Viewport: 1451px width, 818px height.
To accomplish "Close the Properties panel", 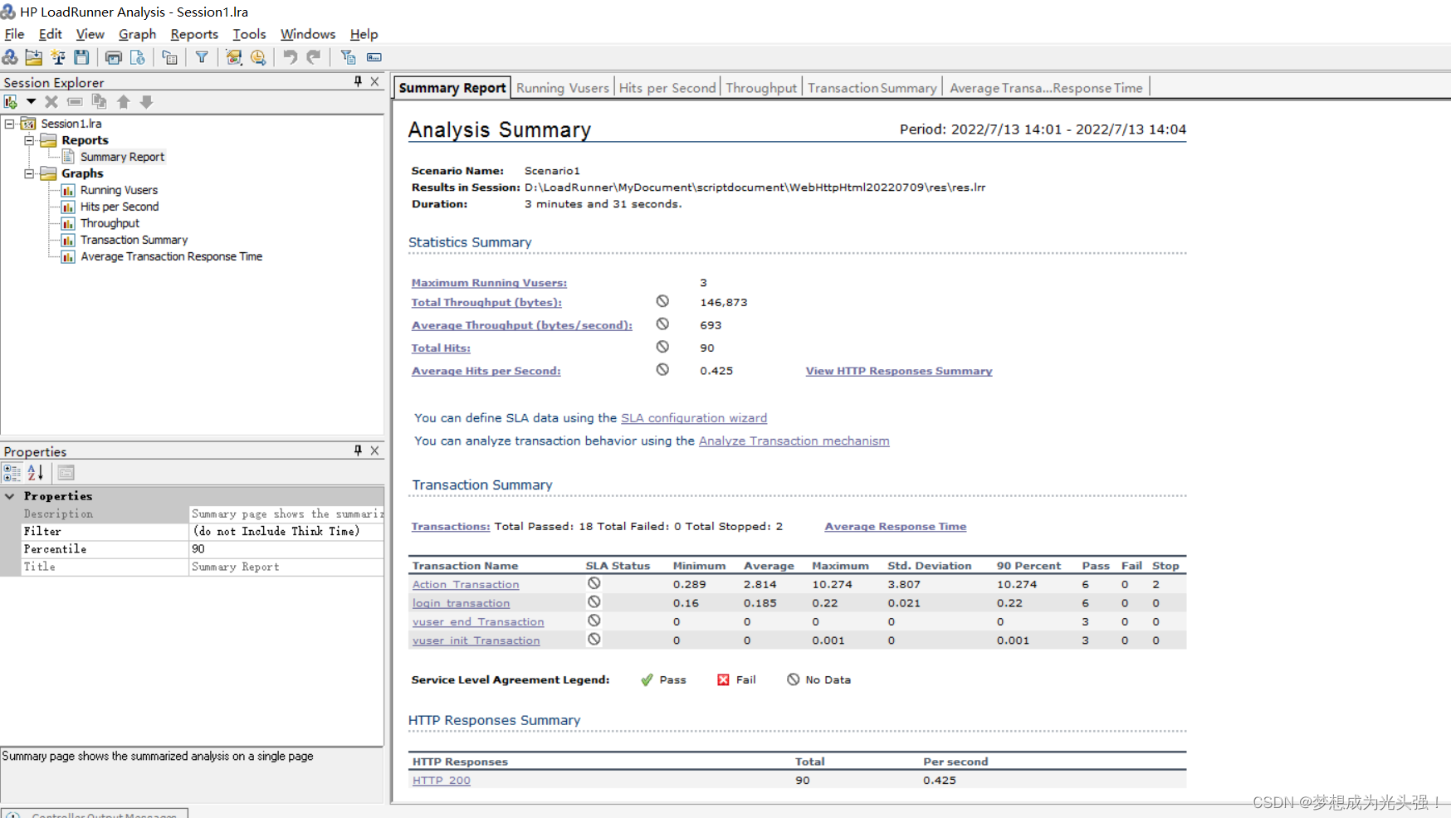I will coord(374,450).
